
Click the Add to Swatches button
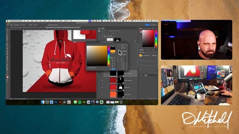point(123,51)
